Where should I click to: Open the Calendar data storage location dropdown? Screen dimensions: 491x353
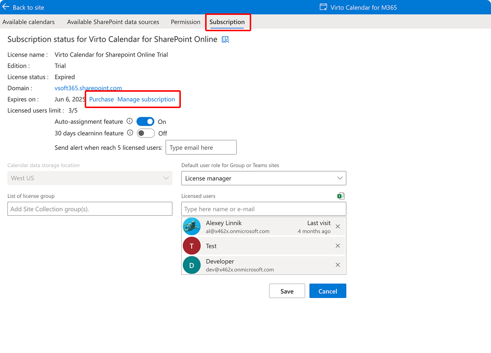(90, 178)
